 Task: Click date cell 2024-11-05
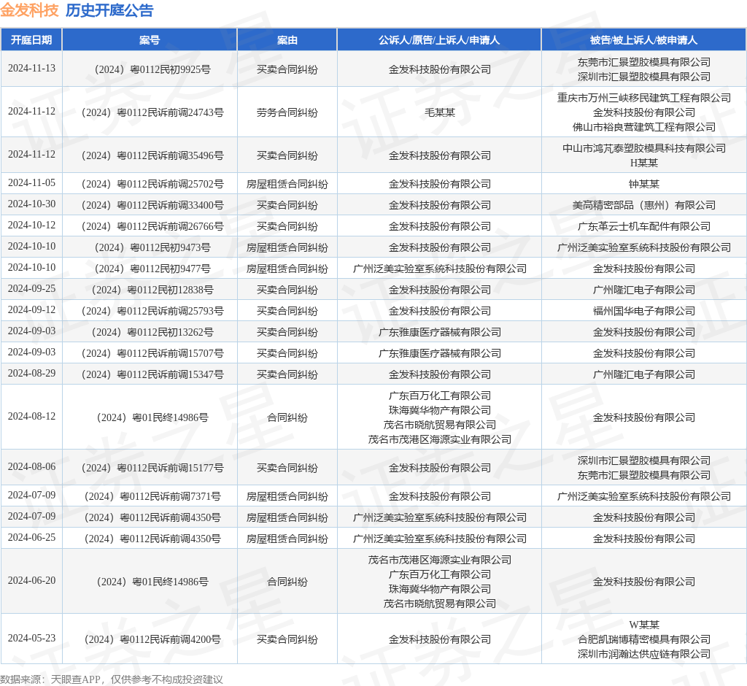tap(31, 183)
